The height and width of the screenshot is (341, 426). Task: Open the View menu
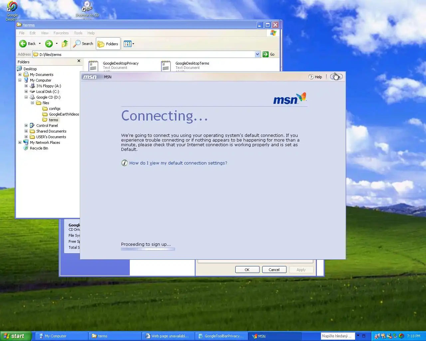[45, 33]
